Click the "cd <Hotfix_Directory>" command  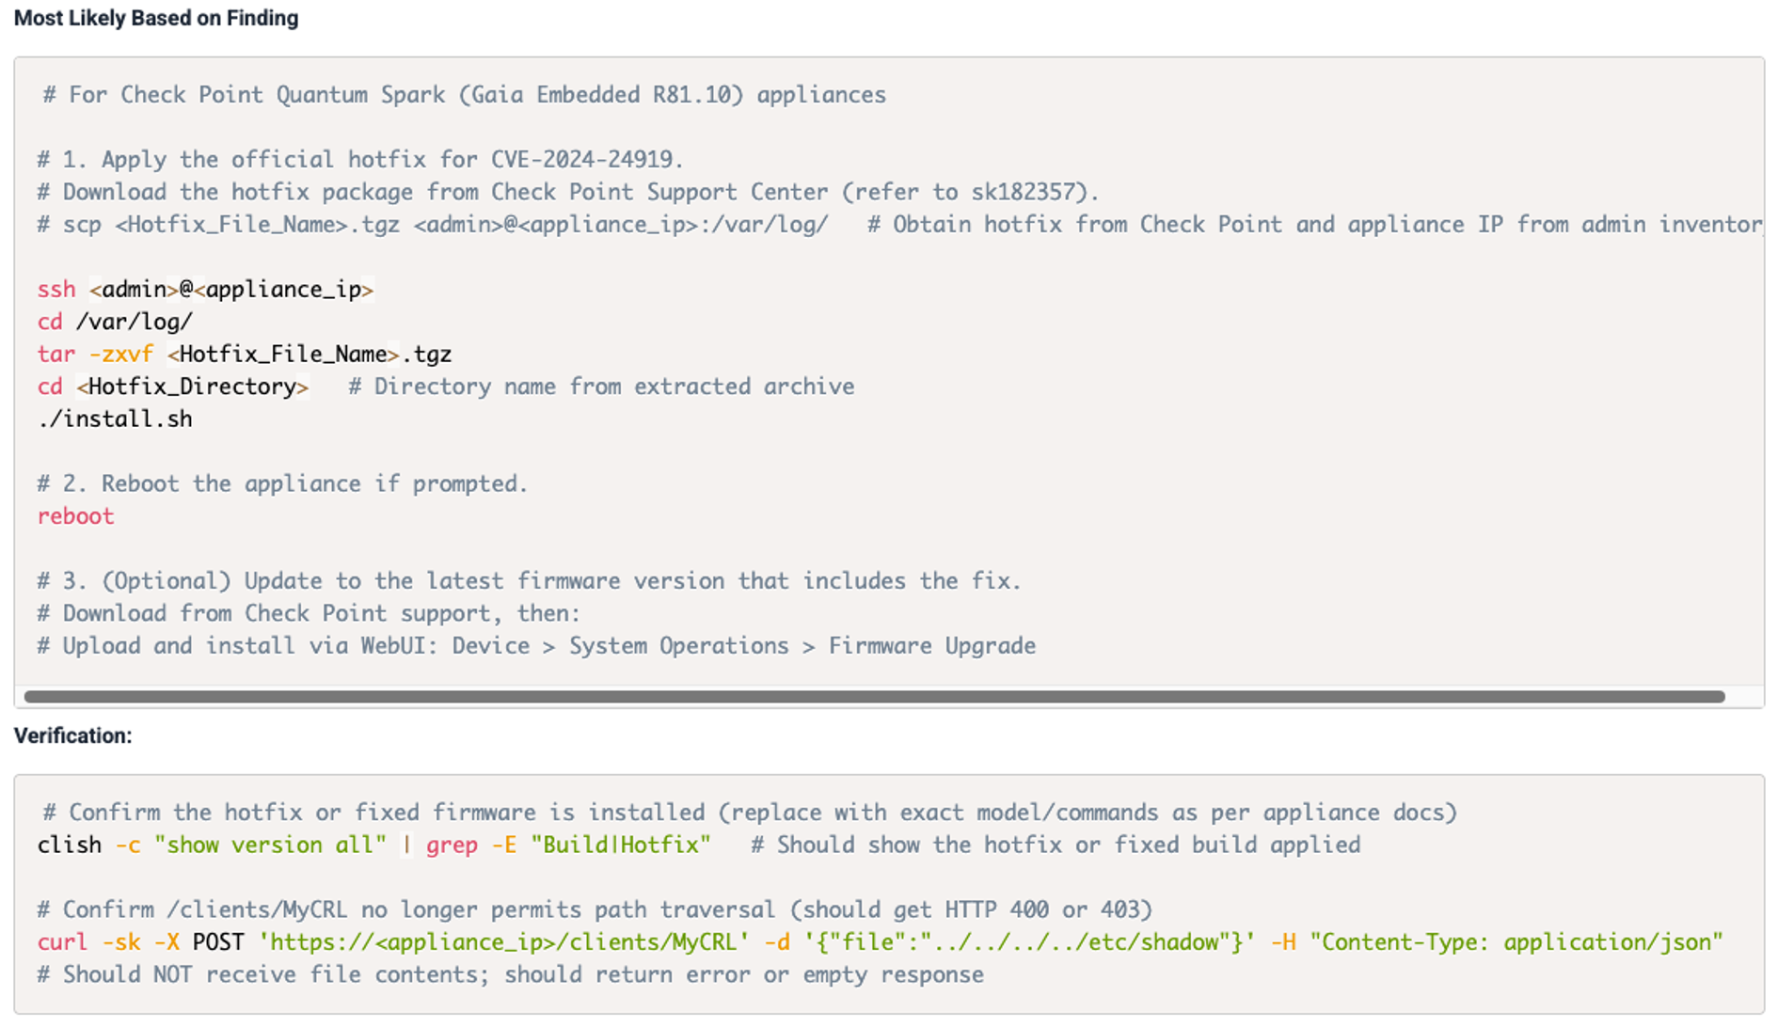(173, 387)
